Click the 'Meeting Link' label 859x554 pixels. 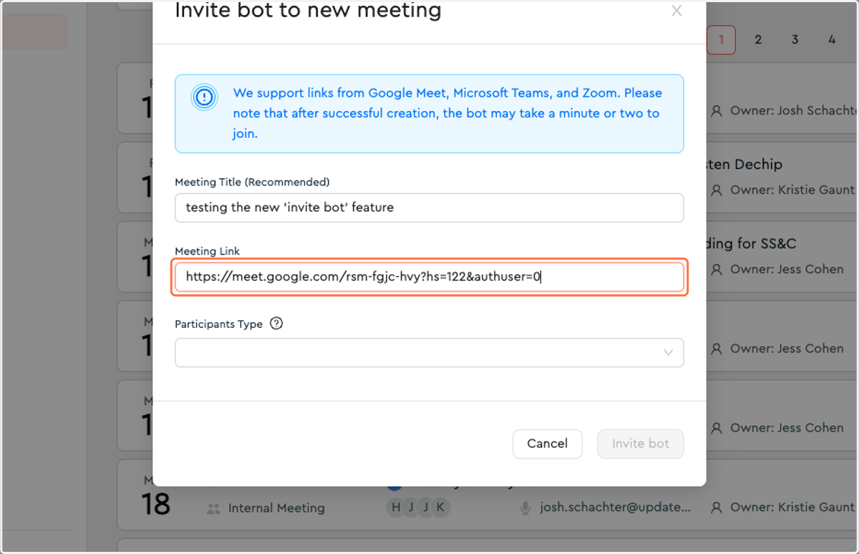208,251
